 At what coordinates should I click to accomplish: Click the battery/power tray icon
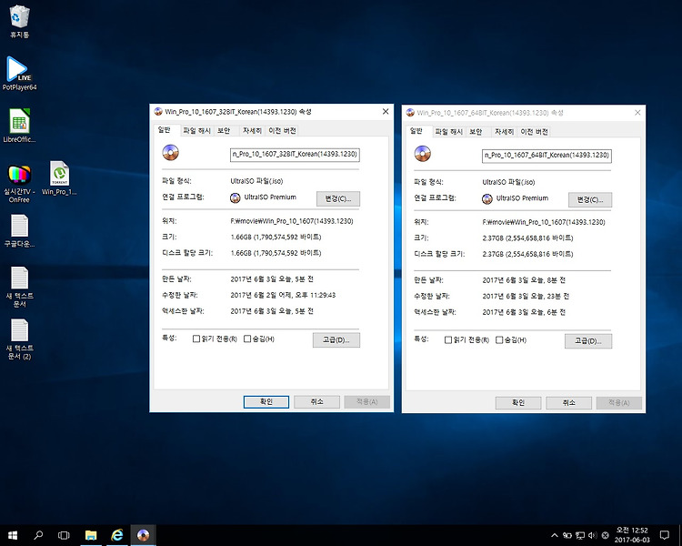tap(567, 535)
